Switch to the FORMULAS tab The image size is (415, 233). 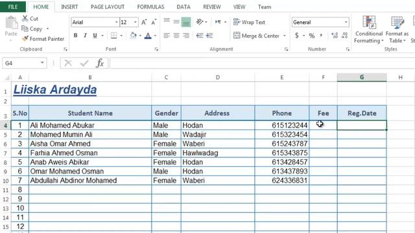(150, 7)
